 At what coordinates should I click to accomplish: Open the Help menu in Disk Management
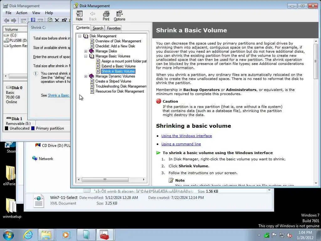[49, 13]
